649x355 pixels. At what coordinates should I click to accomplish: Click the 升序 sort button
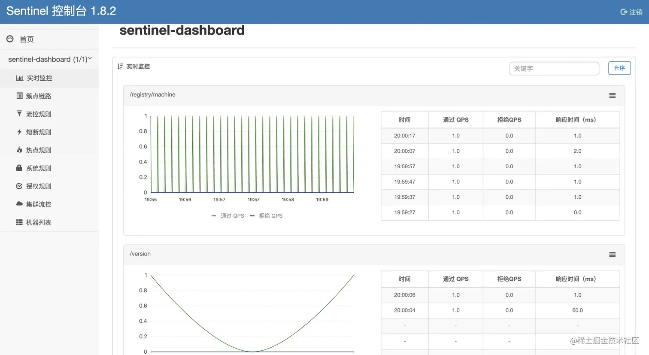coord(619,68)
